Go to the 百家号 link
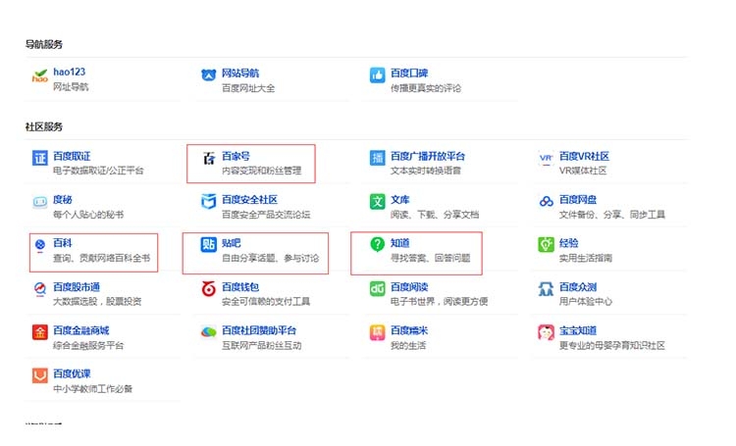736x446 pixels. [x=237, y=156]
